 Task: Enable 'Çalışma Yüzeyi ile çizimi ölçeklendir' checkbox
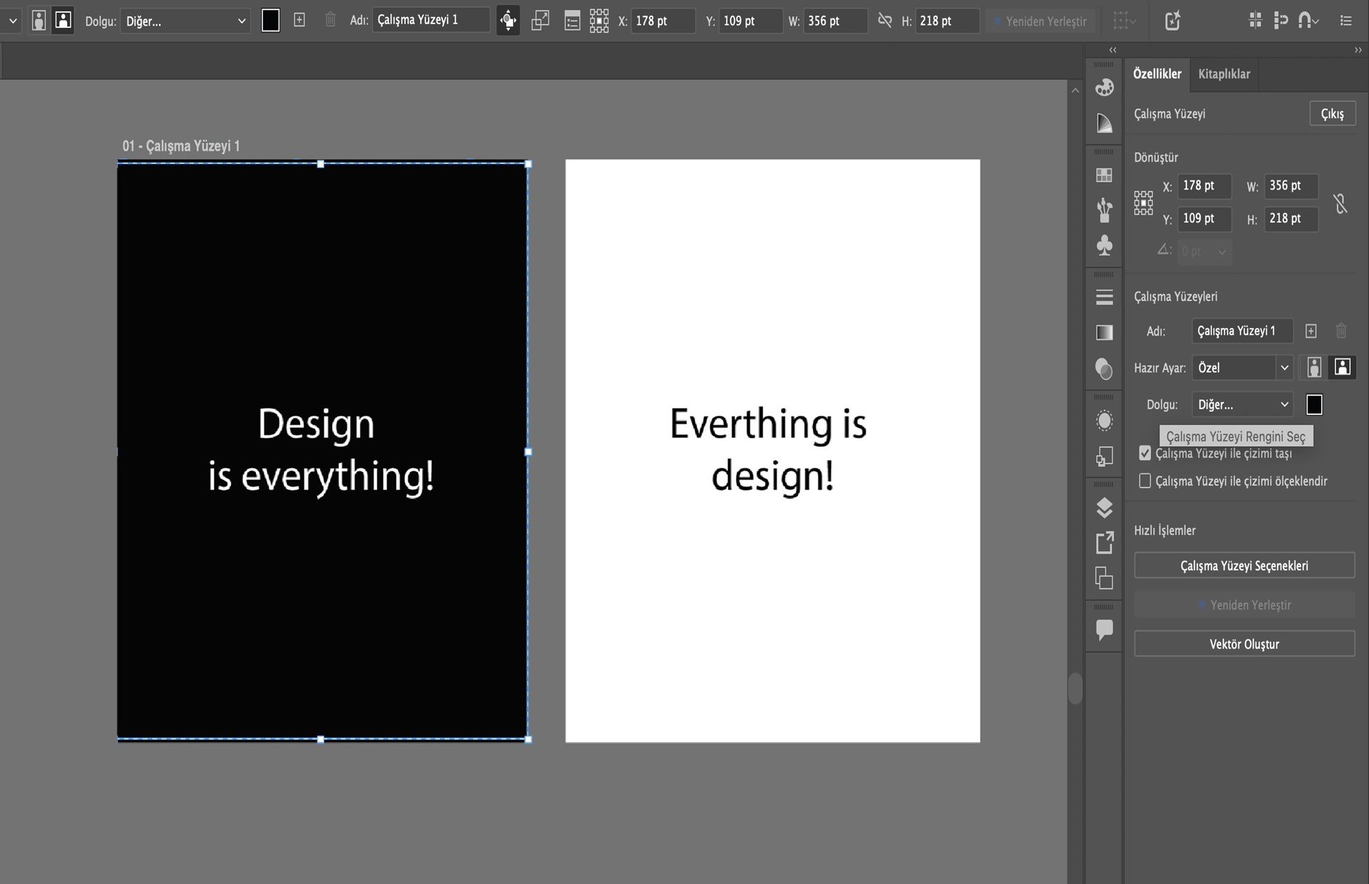pos(1145,481)
